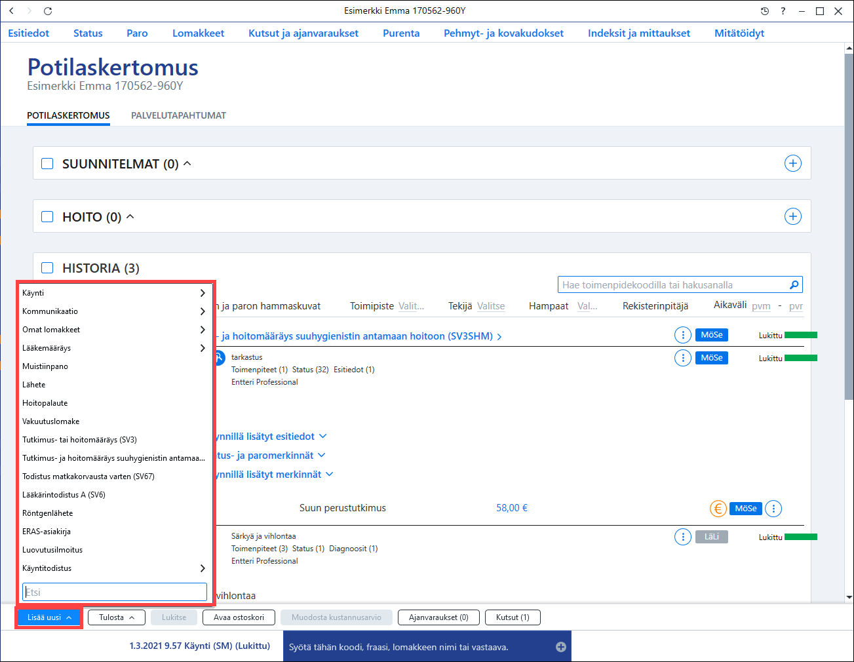Click the question mark help icon
Image resolution: width=854 pixels, height=662 pixels.
pos(783,11)
